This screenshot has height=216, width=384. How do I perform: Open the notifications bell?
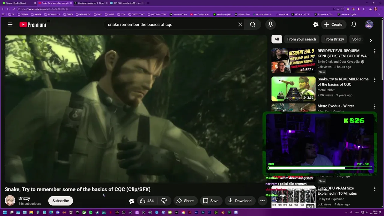click(x=354, y=25)
